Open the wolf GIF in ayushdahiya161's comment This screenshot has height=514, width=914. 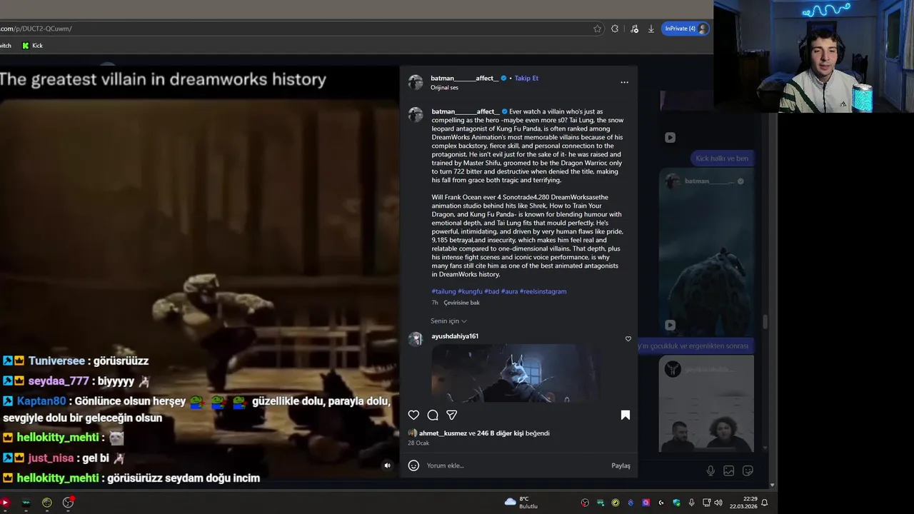[515, 373]
